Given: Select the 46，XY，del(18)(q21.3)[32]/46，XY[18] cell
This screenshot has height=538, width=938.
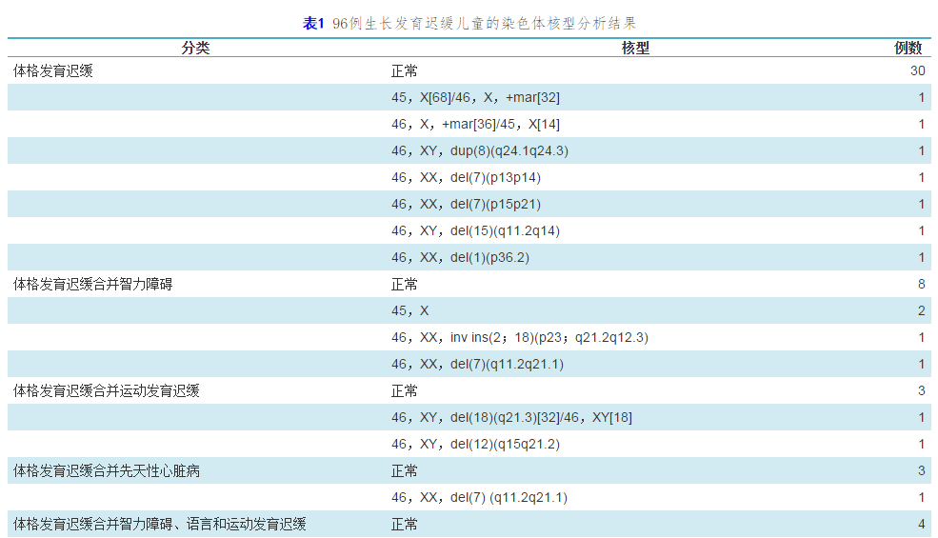Looking at the screenshot, I should [511, 418].
